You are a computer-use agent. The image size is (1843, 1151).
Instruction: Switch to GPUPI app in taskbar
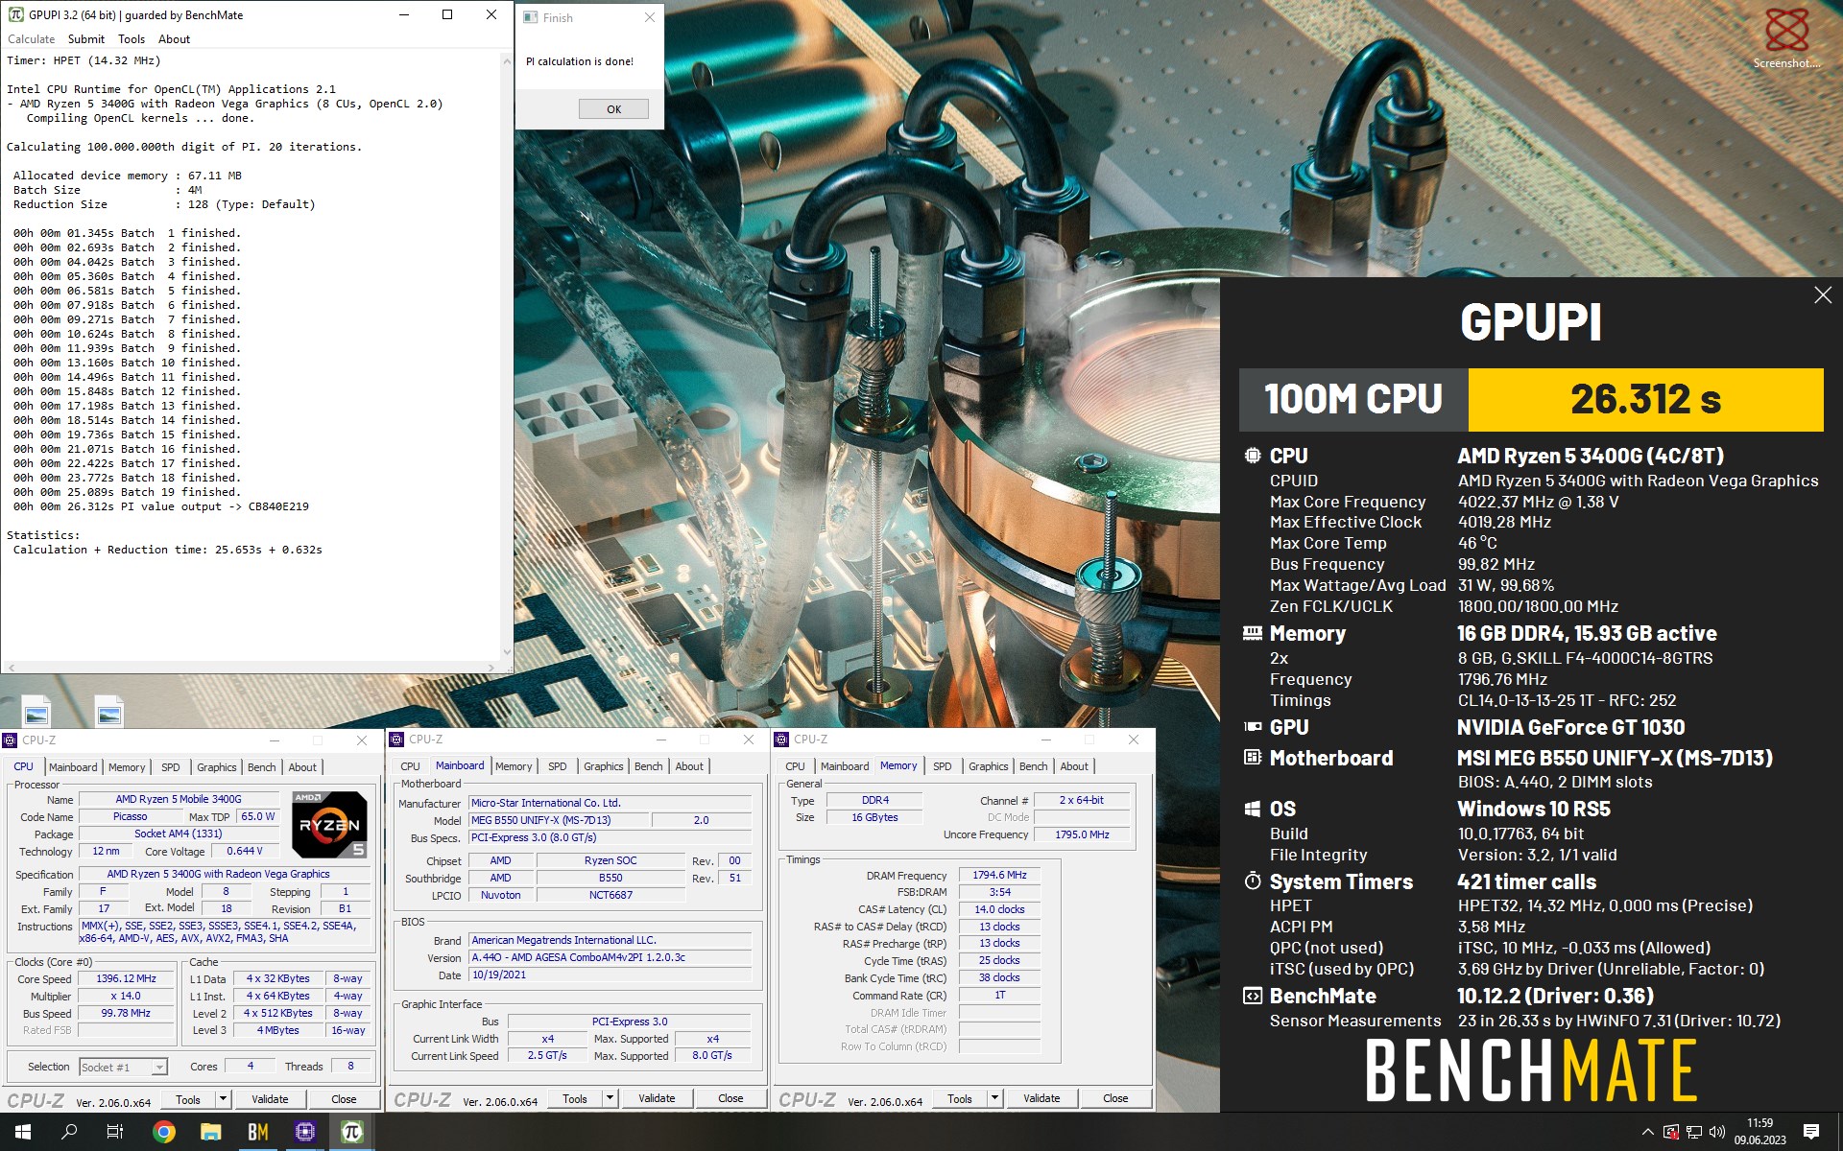pyautogui.click(x=352, y=1132)
